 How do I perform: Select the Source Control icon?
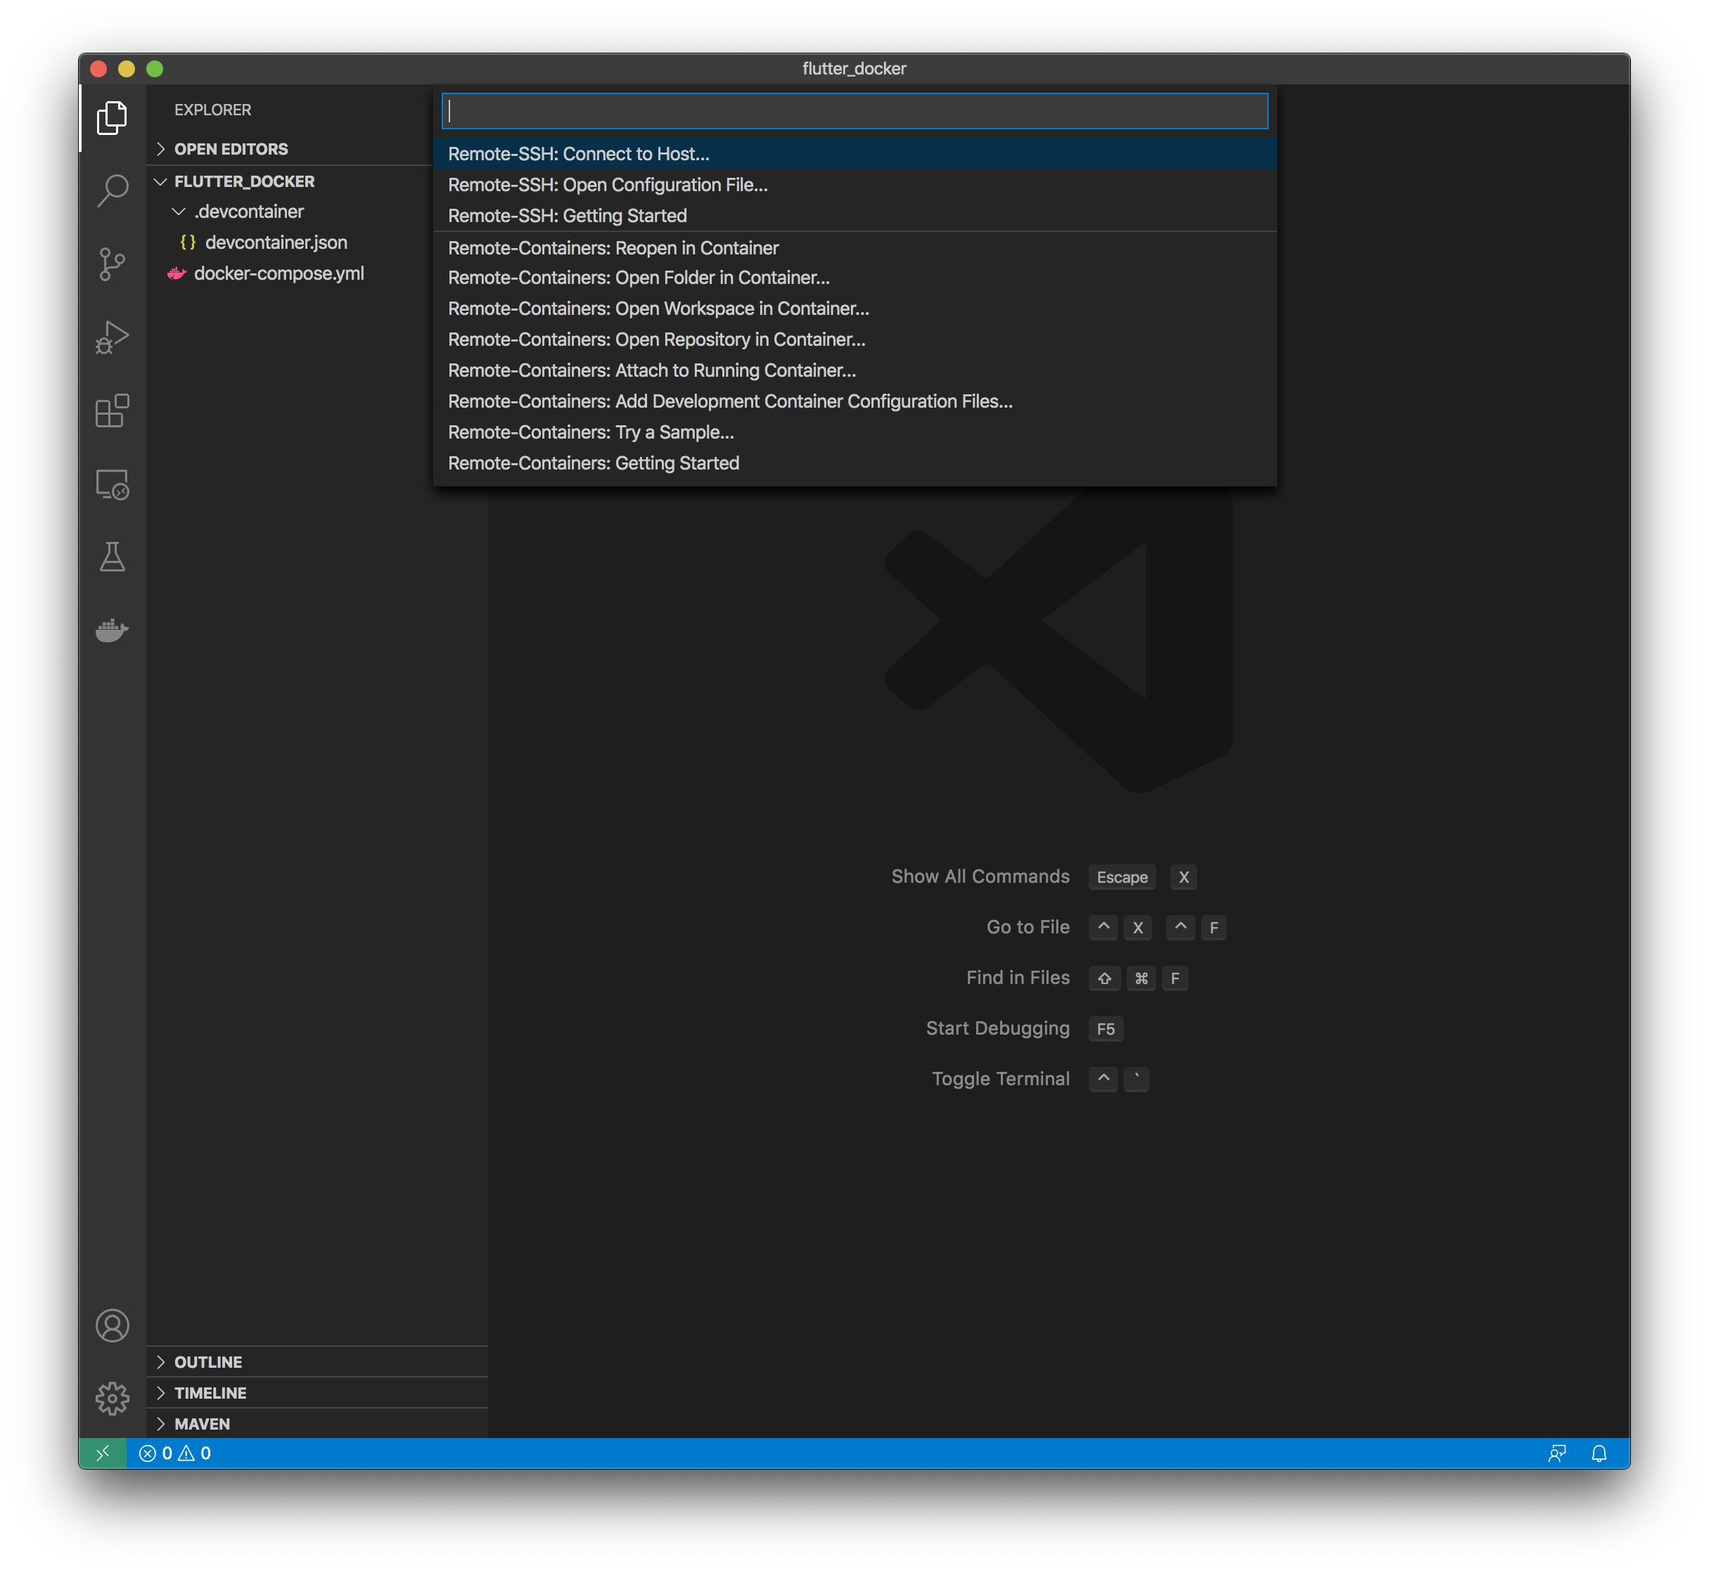[112, 265]
